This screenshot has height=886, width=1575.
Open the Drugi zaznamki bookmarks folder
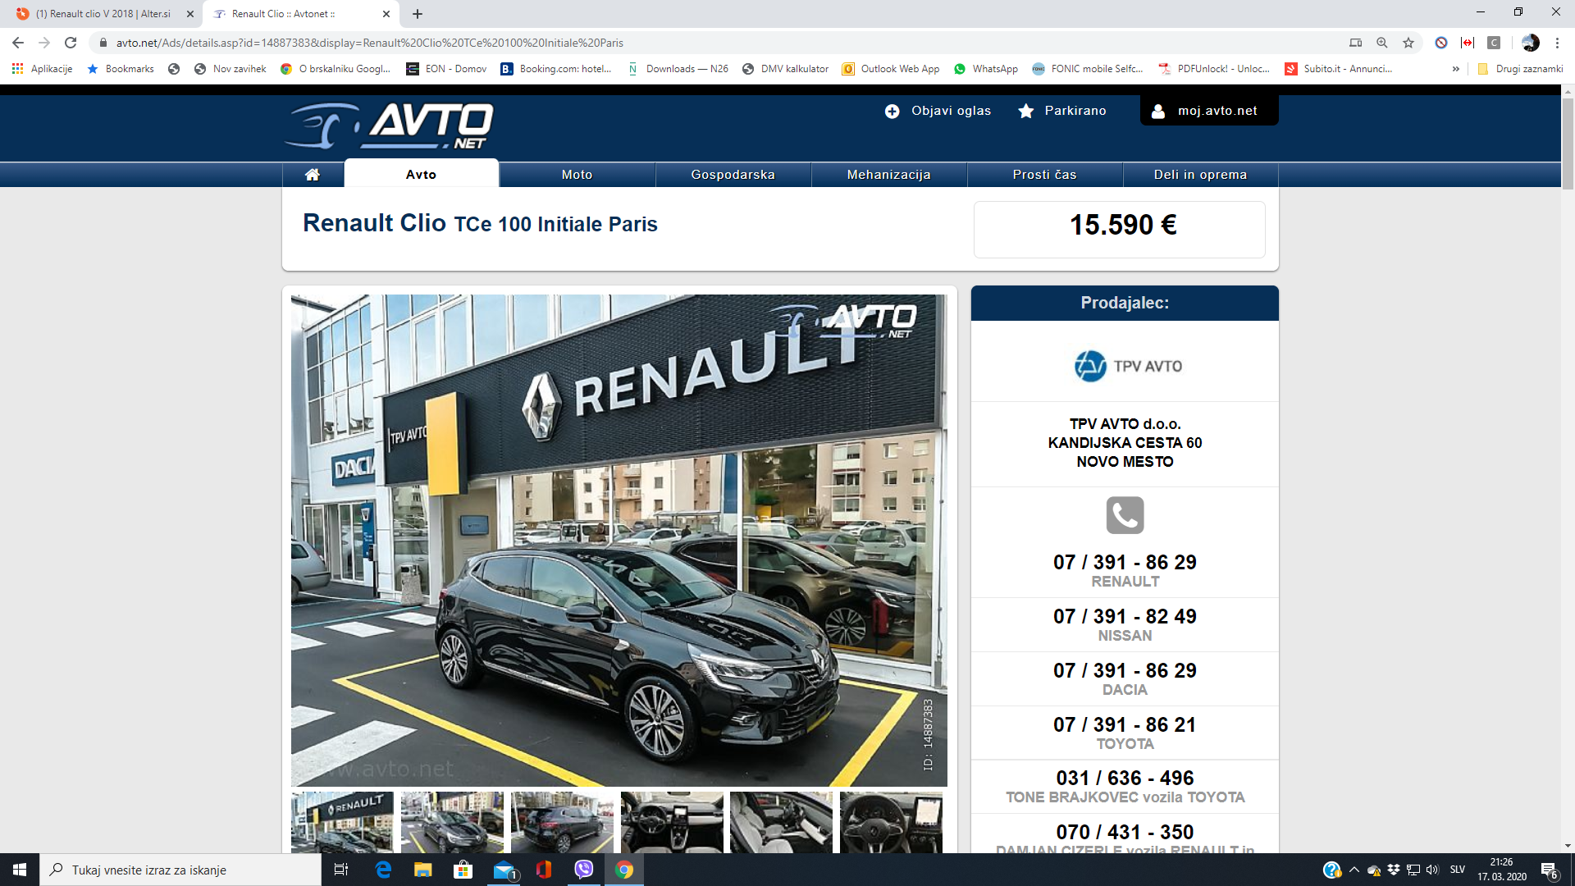click(1520, 69)
